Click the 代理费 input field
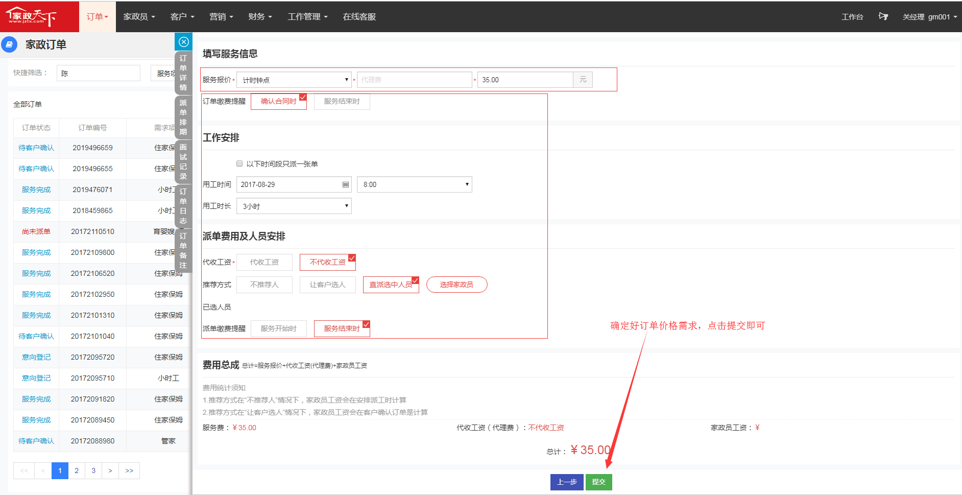 pyautogui.click(x=414, y=80)
